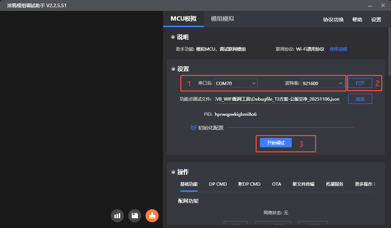Click the orange clear log icon
The image size is (391, 228).
152,216
